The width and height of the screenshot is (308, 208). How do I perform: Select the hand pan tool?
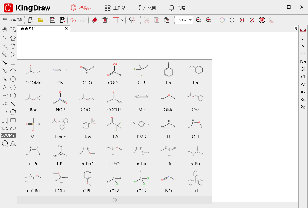[5, 29]
